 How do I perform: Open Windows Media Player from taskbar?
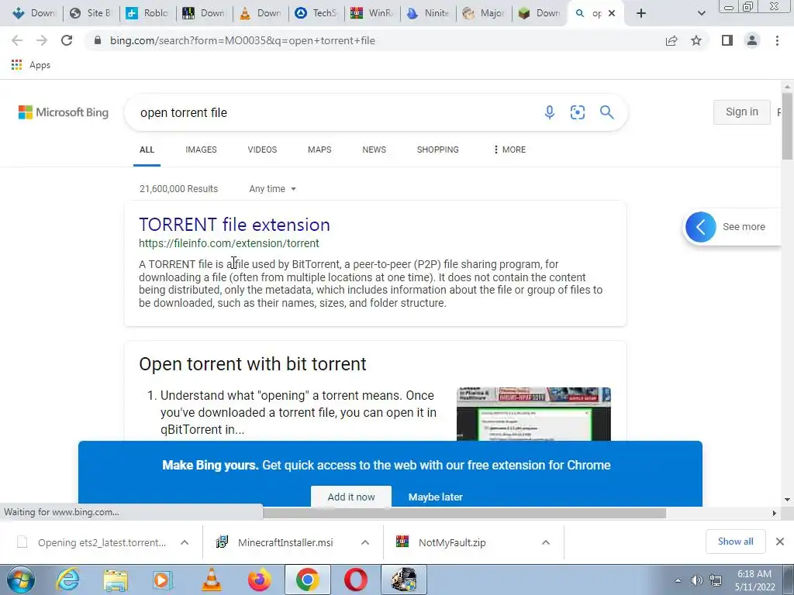163,580
